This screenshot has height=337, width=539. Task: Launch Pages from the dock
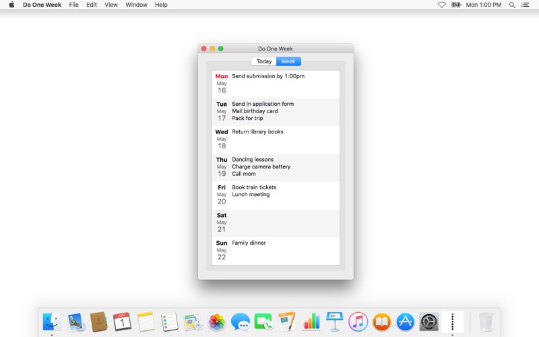pos(288,322)
